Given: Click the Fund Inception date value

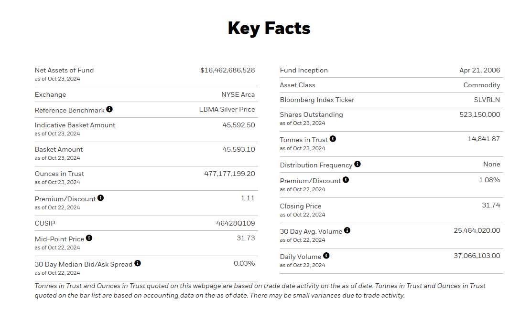Looking at the screenshot, I should 479,70.
